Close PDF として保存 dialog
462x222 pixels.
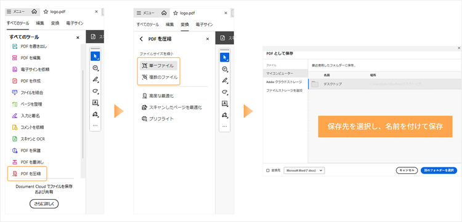click(x=459, y=48)
